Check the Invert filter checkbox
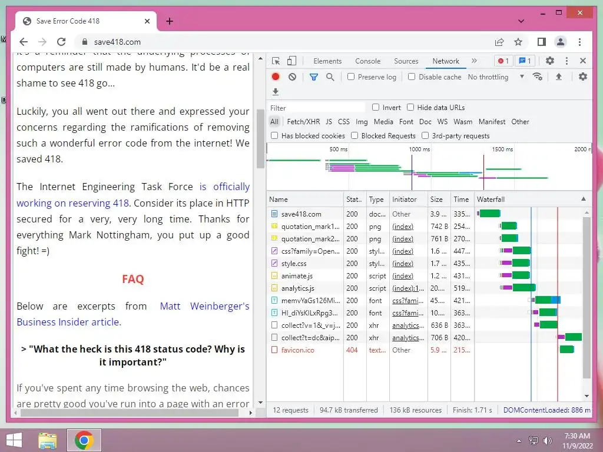The width and height of the screenshot is (603, 452). (376, 107)
